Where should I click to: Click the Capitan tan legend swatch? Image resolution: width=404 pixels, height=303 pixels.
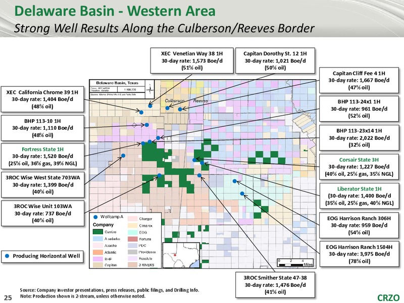click(97, 265)
